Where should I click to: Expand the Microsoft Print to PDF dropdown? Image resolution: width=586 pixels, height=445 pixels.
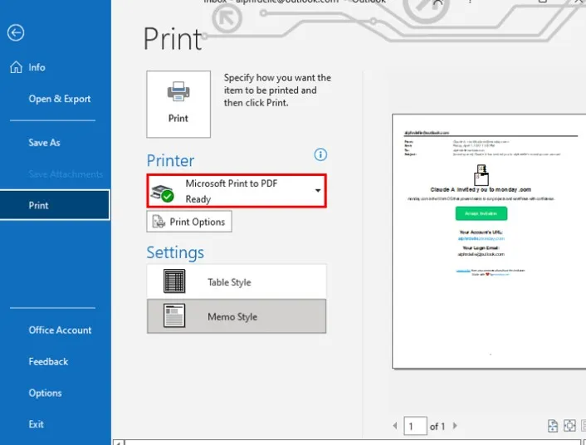click(318, 191)
